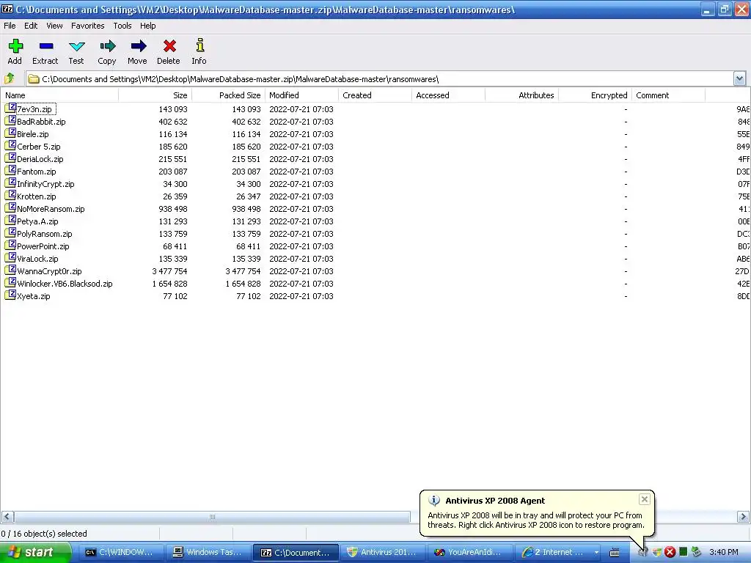The height and width of the screenshot is (563, 751).
Task: Click the Safely Remove Hardware tray icon
Action: coord(696,552)
